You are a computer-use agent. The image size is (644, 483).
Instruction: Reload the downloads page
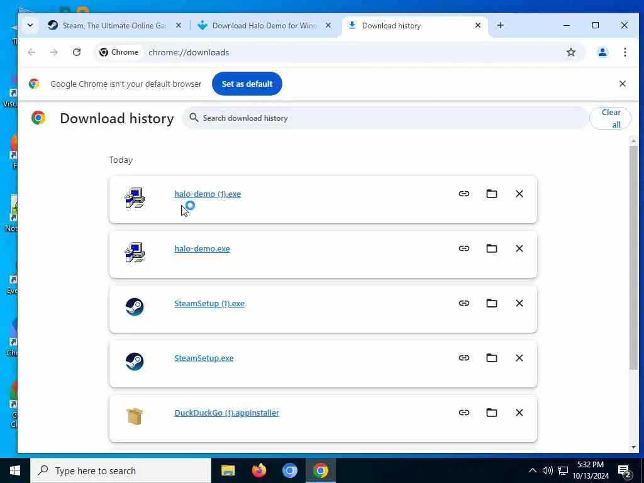76,52
